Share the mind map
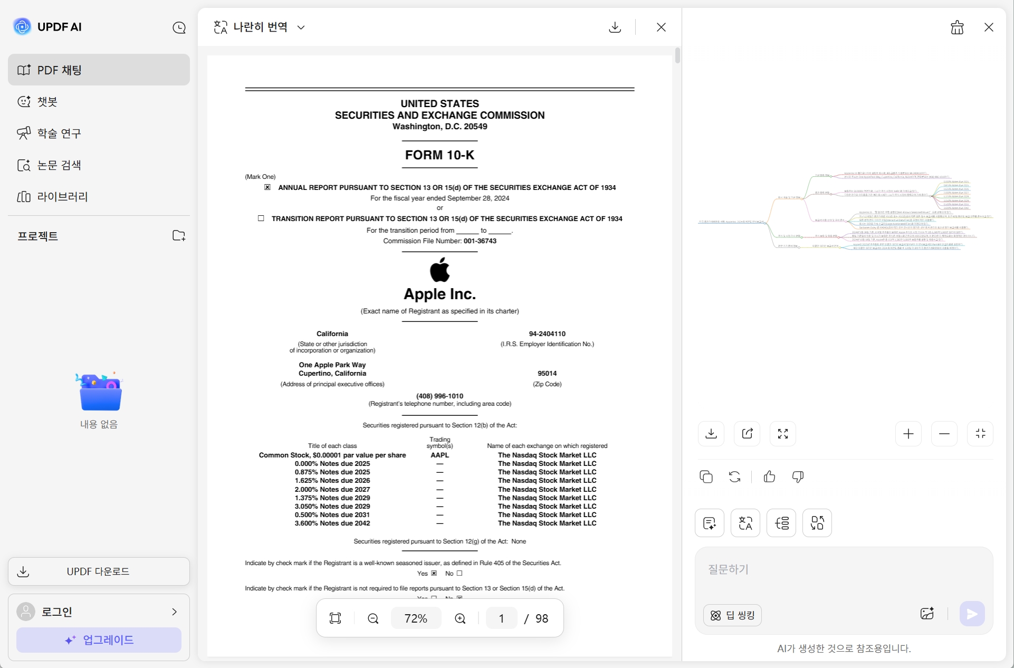Image resolution: width=1014 pixels, height=668 pixels. click(x=747, y=433)
